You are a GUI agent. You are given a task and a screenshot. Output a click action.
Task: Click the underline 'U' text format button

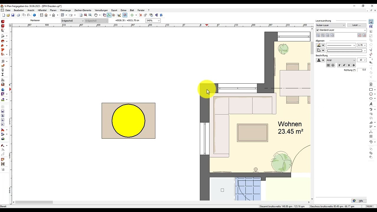coord(349,65)
